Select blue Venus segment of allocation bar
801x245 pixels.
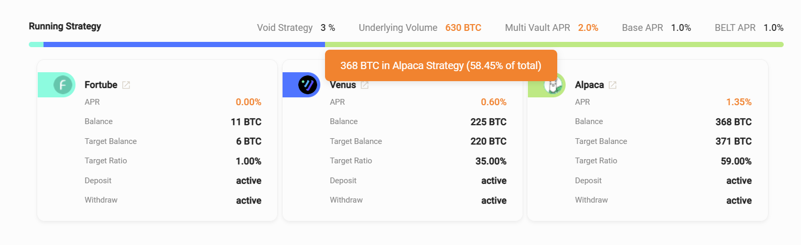point(183,44)
